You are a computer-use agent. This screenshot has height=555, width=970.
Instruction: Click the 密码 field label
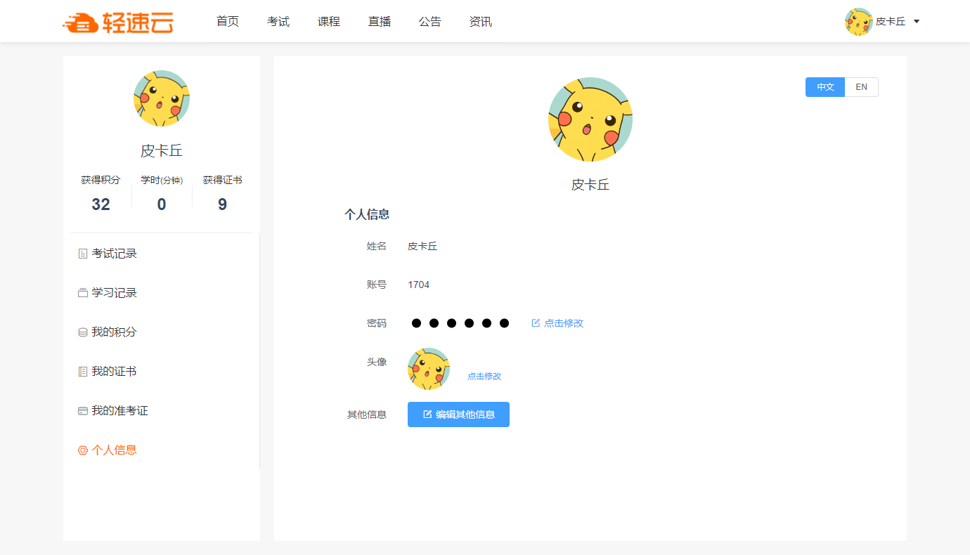tap(377, 323)
